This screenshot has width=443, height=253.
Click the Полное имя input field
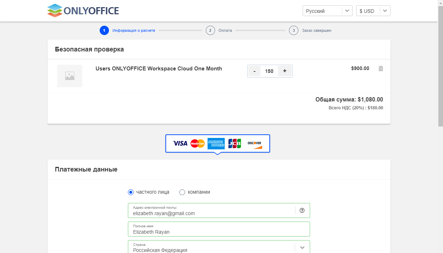219,229
